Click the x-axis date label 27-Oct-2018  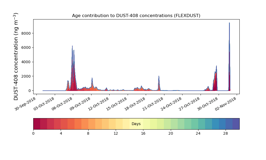[x=189, y=104]
